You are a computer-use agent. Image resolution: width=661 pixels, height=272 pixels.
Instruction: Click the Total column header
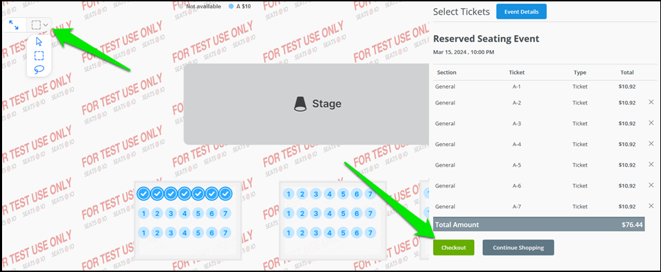tap(627, 73)
